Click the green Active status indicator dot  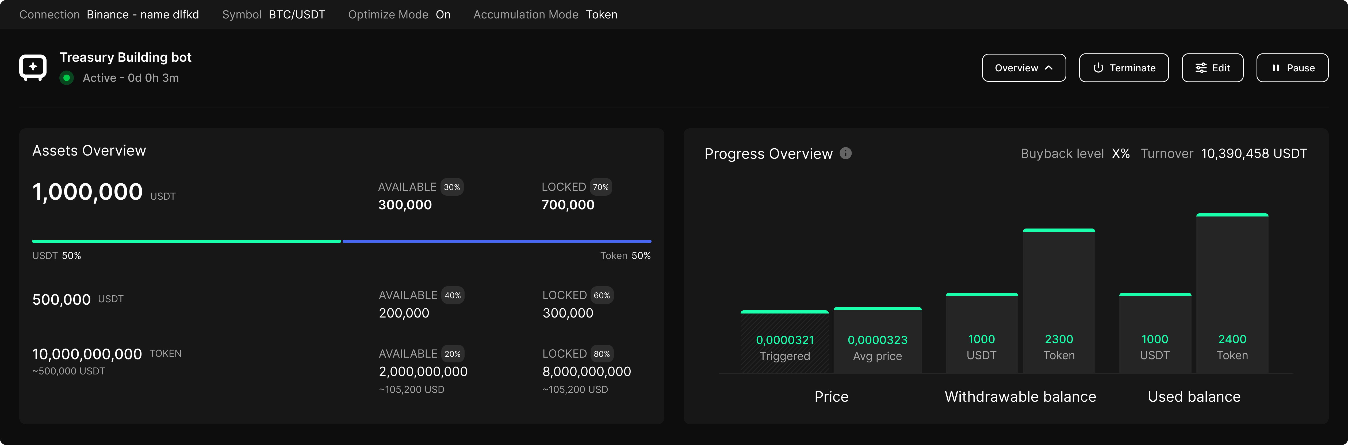click(x=66, y=78)
